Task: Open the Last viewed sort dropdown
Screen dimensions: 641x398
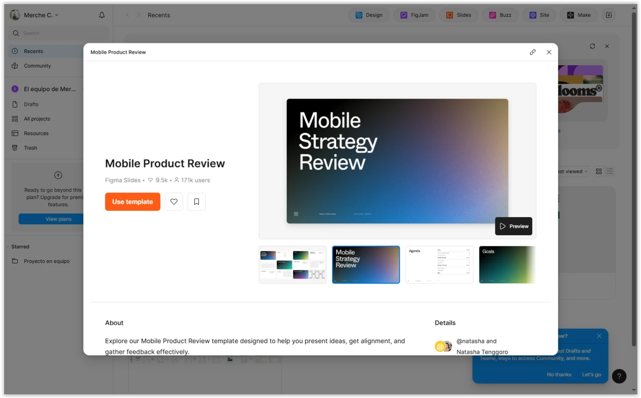Action: coord(572,171)
